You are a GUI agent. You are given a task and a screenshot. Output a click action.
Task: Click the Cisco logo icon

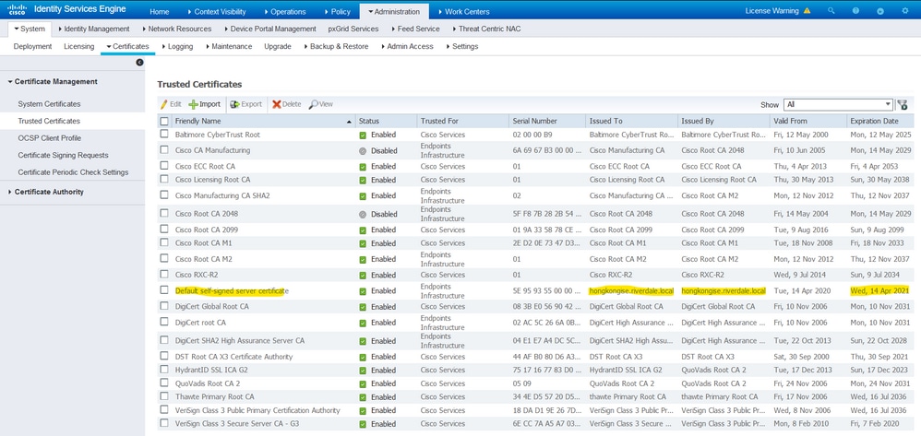[17, 10]
